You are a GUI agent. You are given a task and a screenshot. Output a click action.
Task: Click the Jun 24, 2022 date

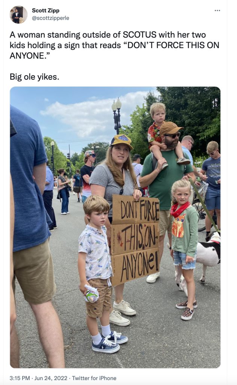coord(51,378)
